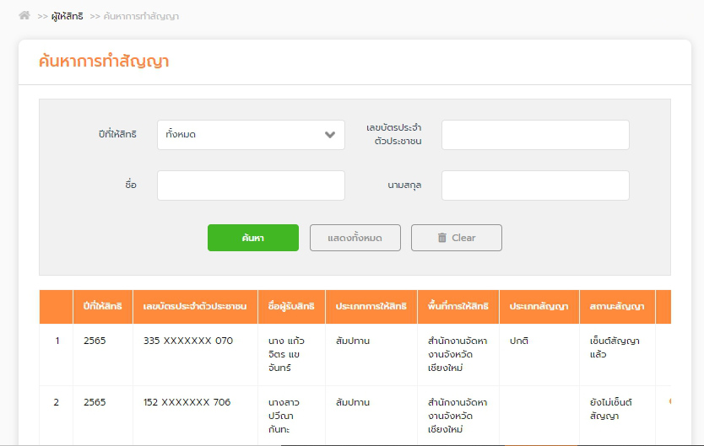Viewport: 704px width, 446px height.
Task: Click the พื้นที่การให้สิทธิ column header
Action: coord(458,307)
